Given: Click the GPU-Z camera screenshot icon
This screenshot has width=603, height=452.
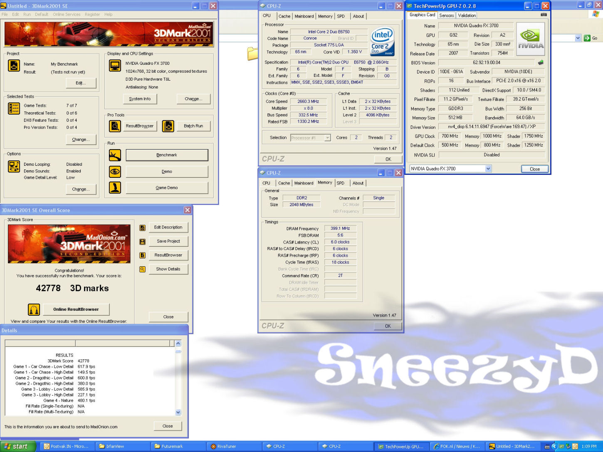Looking at the screenshot, I should click(x=544, y=15).
